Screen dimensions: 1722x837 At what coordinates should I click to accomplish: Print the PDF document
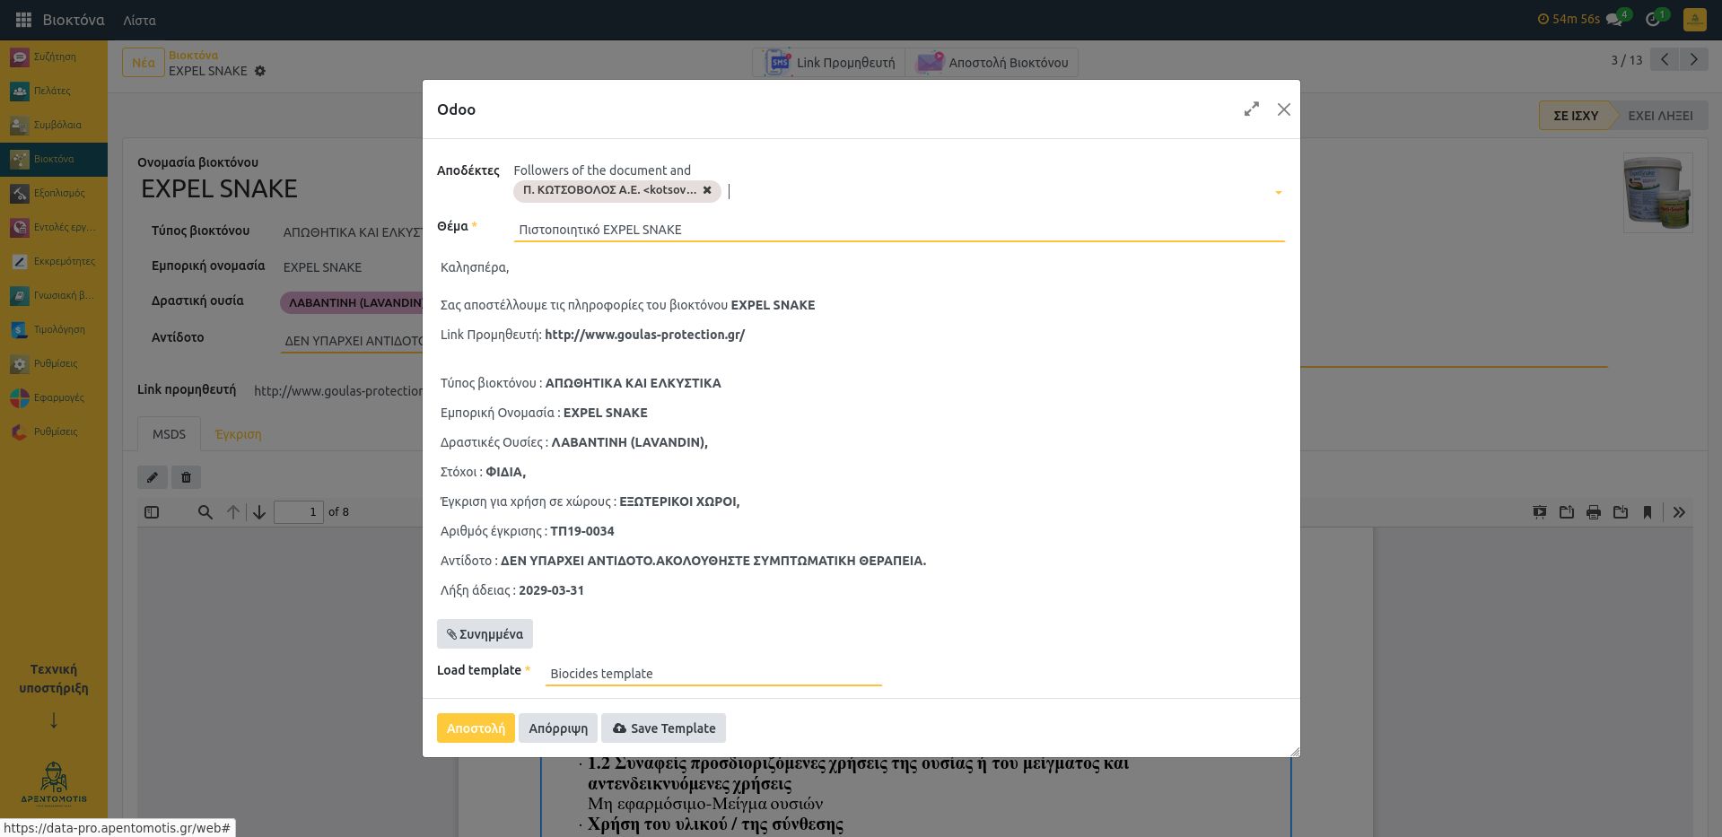click(1594, 512)
